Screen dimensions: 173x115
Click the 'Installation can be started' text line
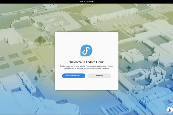click(86, 68)
